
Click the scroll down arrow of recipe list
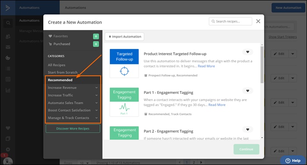262,138
